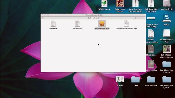Click the Uninstall Soundflower.scpt name label

coord(126,29)
